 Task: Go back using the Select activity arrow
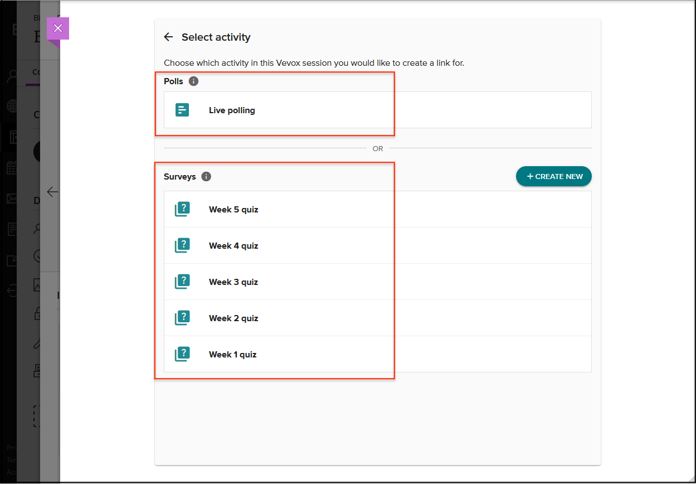168,37
